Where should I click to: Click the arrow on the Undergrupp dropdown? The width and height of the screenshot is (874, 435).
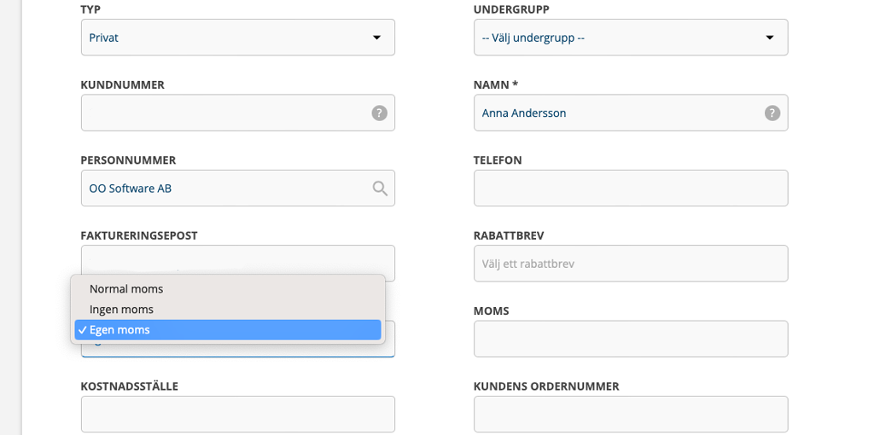coord(769,38)
